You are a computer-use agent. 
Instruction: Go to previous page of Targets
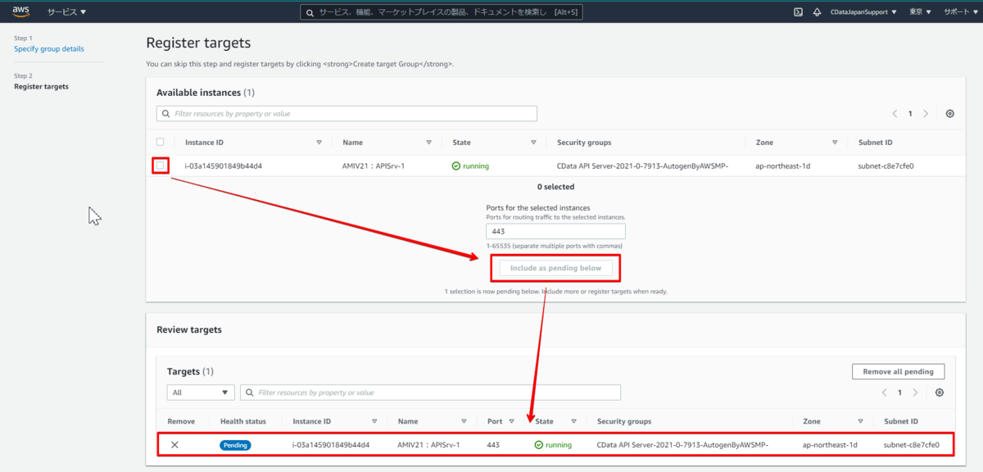[885, 393]
